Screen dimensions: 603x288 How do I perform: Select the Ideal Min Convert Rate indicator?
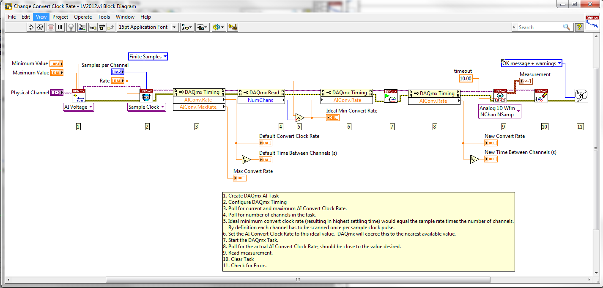[332, 117]
